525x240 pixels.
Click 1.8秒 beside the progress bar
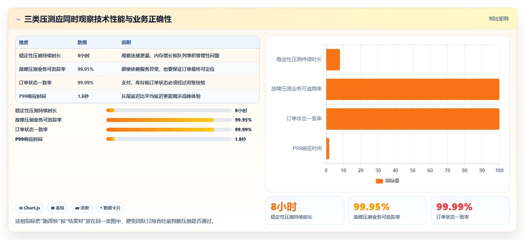click(x=240, y=139)
